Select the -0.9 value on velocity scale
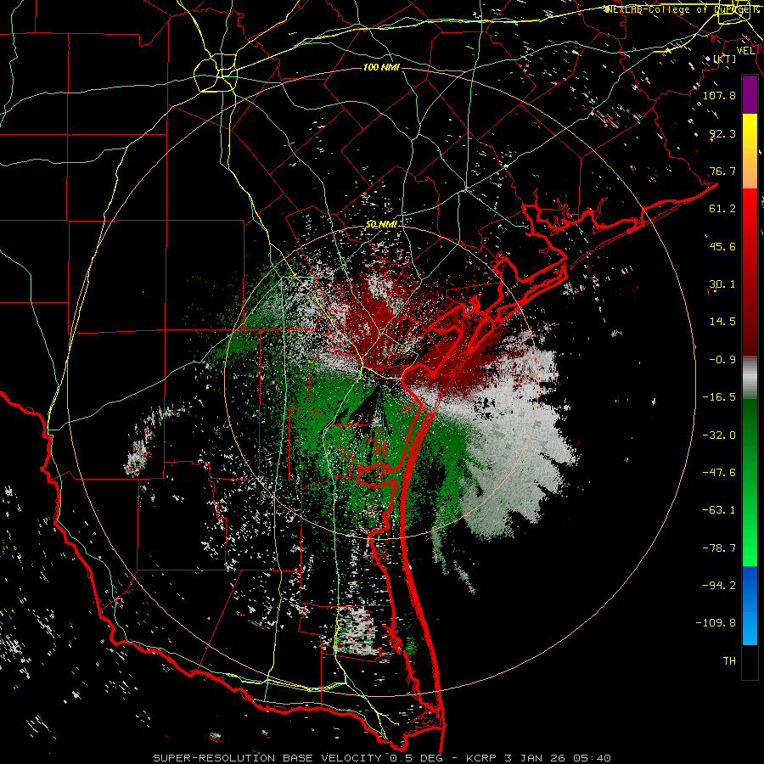This screenshot has height=764, width=764. click(x=722, y=360)
